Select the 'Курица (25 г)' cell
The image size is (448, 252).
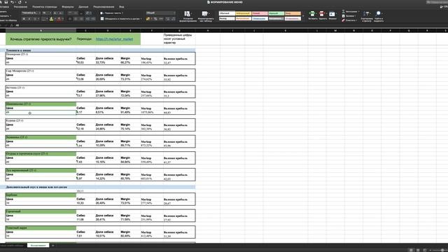point(41,120)
